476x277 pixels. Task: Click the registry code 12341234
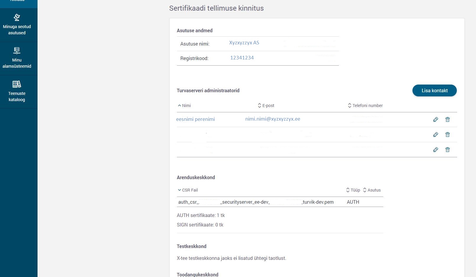(242, 58)
